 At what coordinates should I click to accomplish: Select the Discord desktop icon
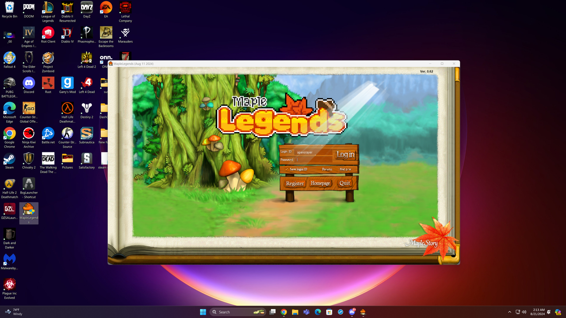click(x=29, y=86)
